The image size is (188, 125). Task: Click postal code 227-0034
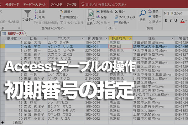[x=92, y=51]
